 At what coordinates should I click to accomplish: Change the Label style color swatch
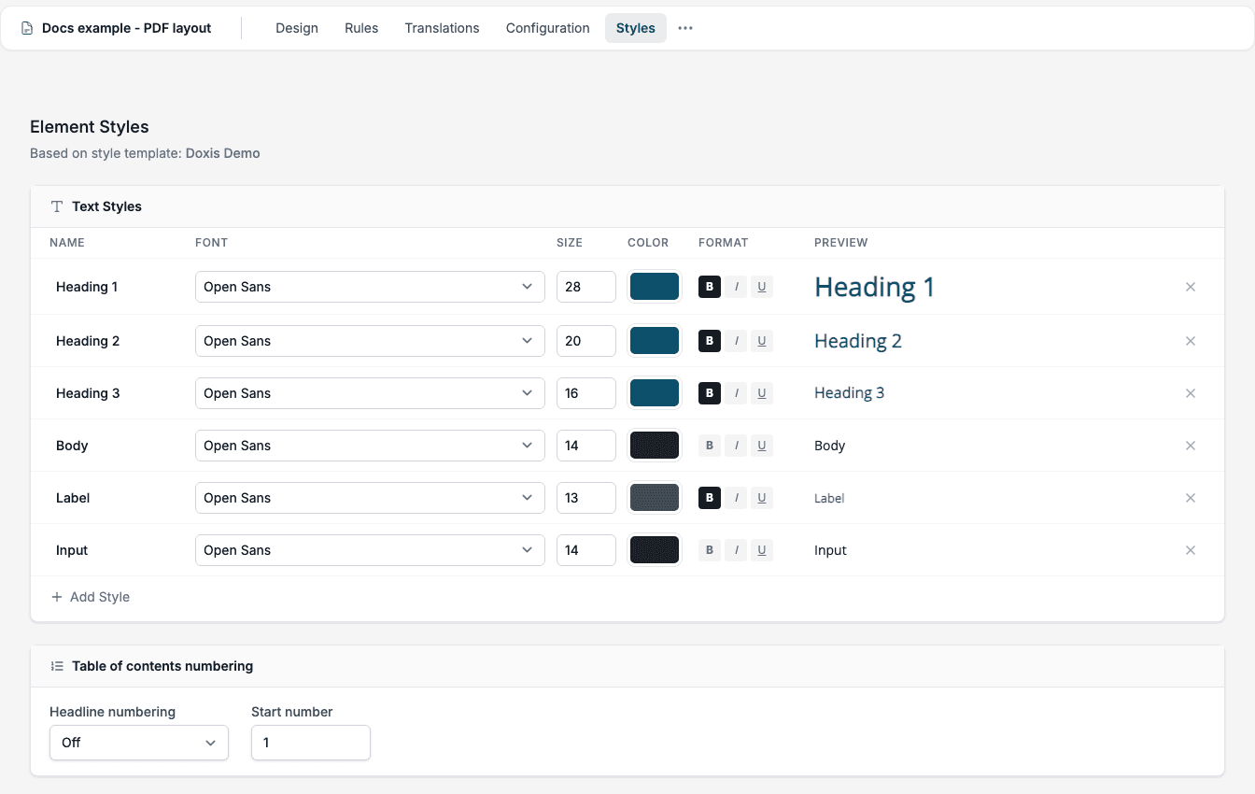click(x=655, y=498)
